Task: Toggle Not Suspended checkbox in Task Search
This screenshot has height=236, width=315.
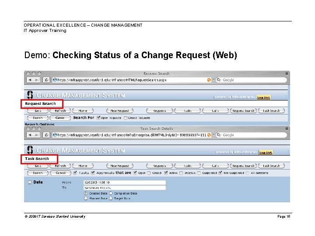Action: [220, 173]
